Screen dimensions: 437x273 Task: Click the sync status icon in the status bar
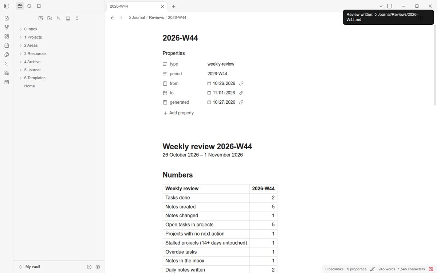coord(431,269)
